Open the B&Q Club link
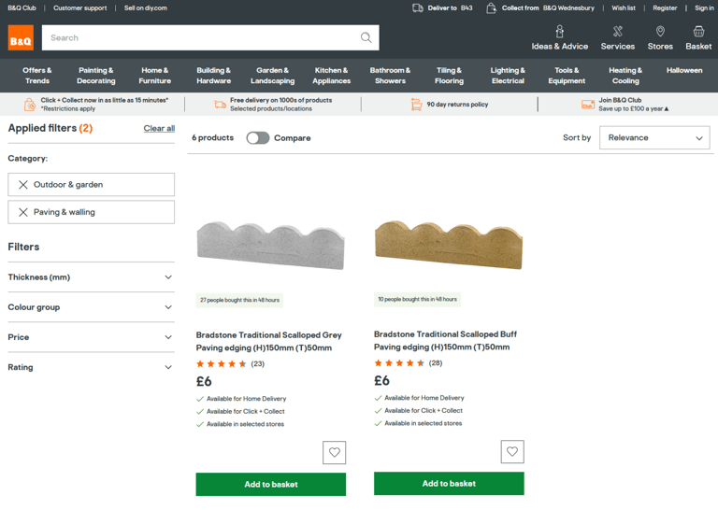The image size is (718, 510). pos(22,7)
